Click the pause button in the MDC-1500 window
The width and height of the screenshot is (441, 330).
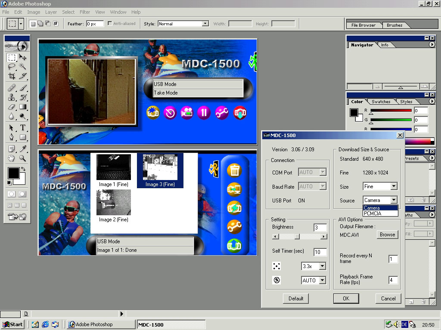tap(204, 113)
